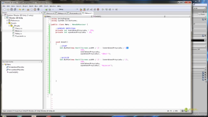Expand the References folder node
The height and width of the screenshot is (117, 208).
[x=7, y=20]
